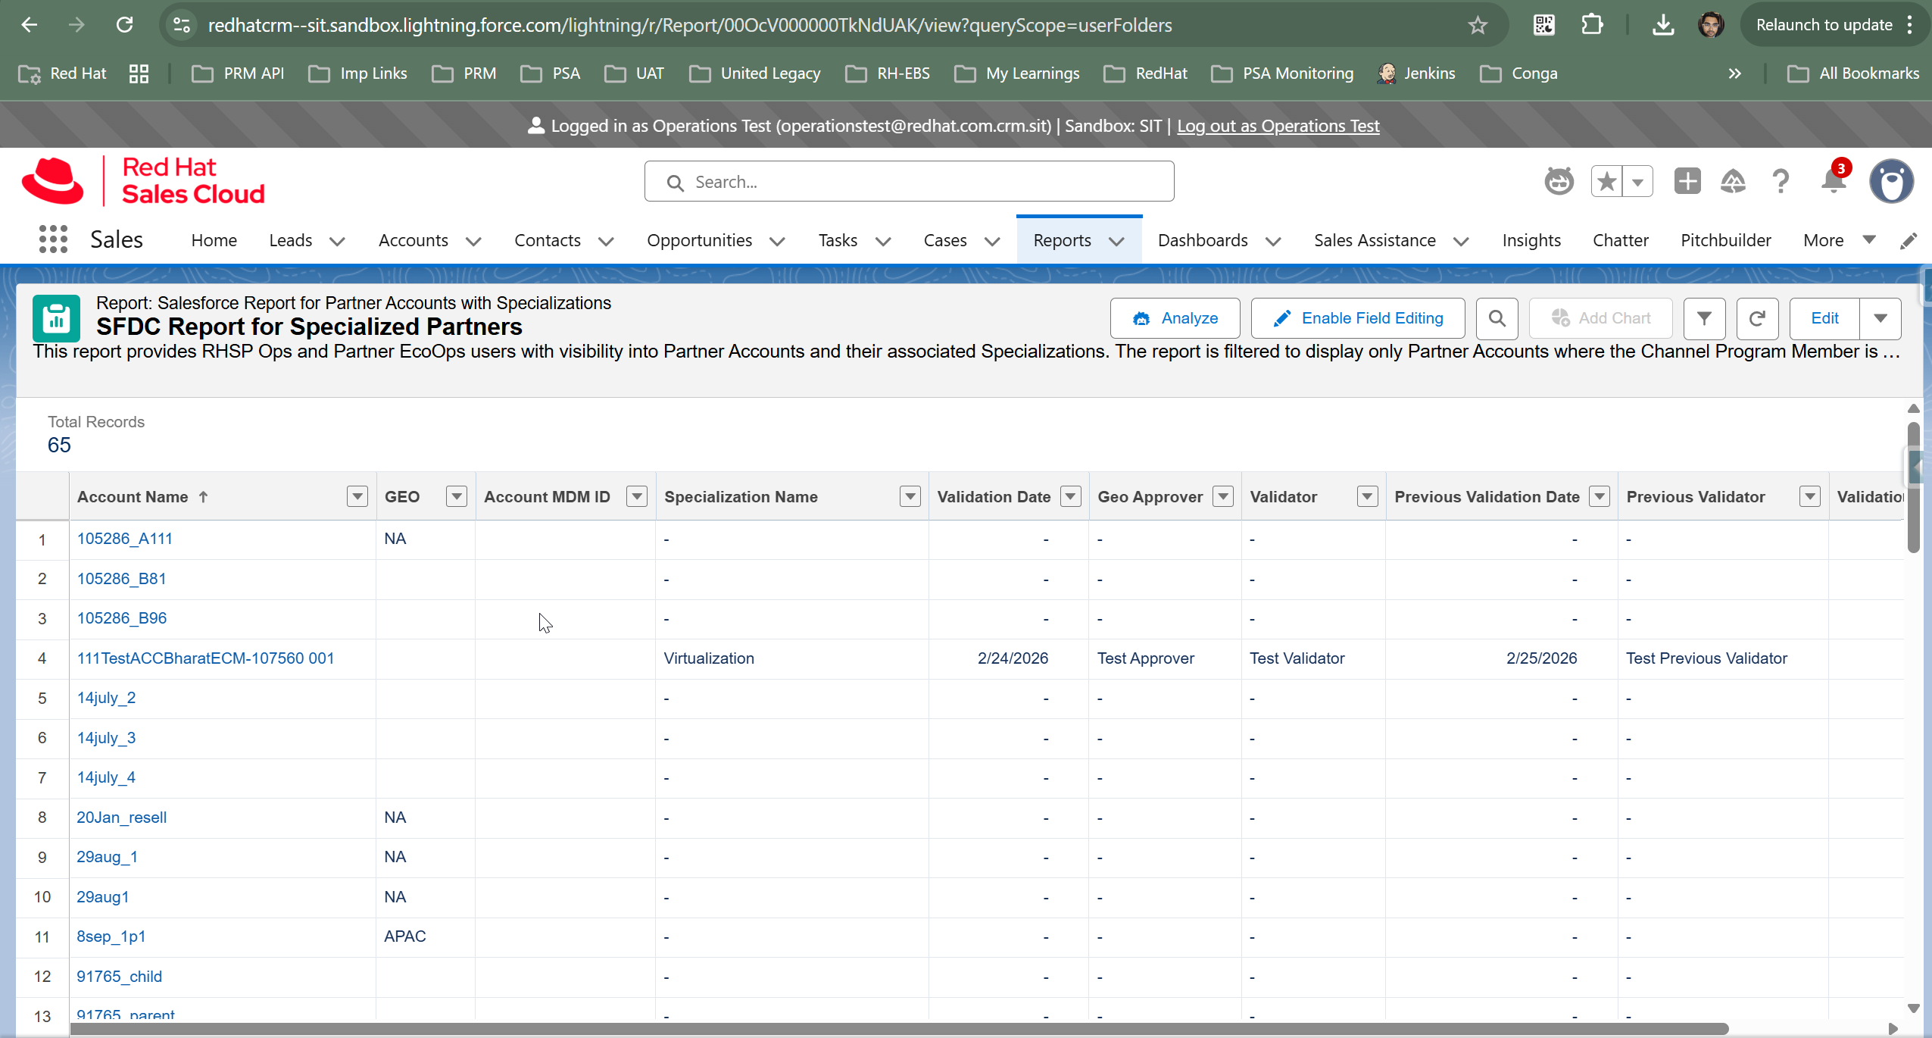Open the Specialization Name column dropdown
Screen dimensions: 1932x1038
[910, 497]
